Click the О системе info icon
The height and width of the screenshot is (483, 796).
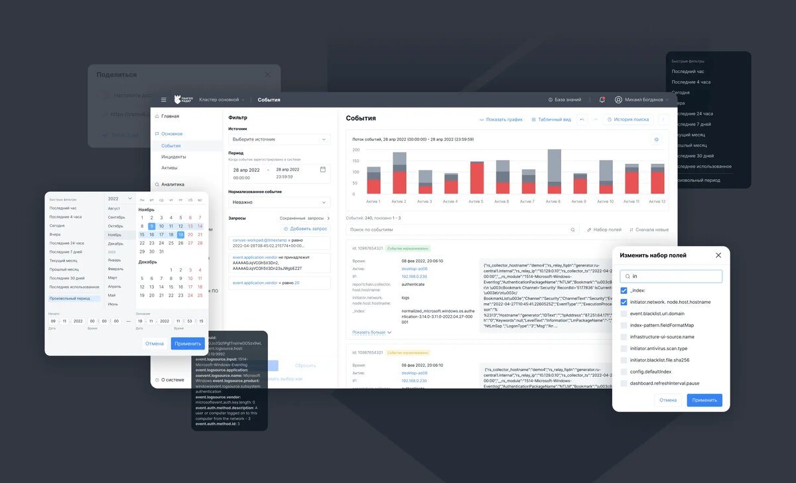click(x=157, y=380)
